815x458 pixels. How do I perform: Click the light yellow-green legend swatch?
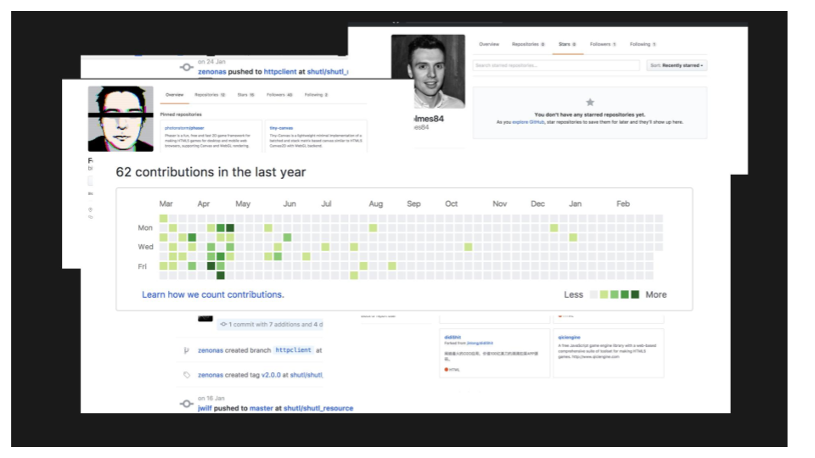604,295
